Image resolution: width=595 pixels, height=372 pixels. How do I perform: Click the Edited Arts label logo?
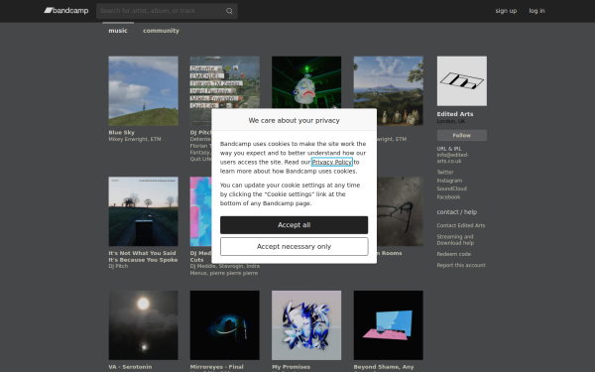click(x=462, y=81)
